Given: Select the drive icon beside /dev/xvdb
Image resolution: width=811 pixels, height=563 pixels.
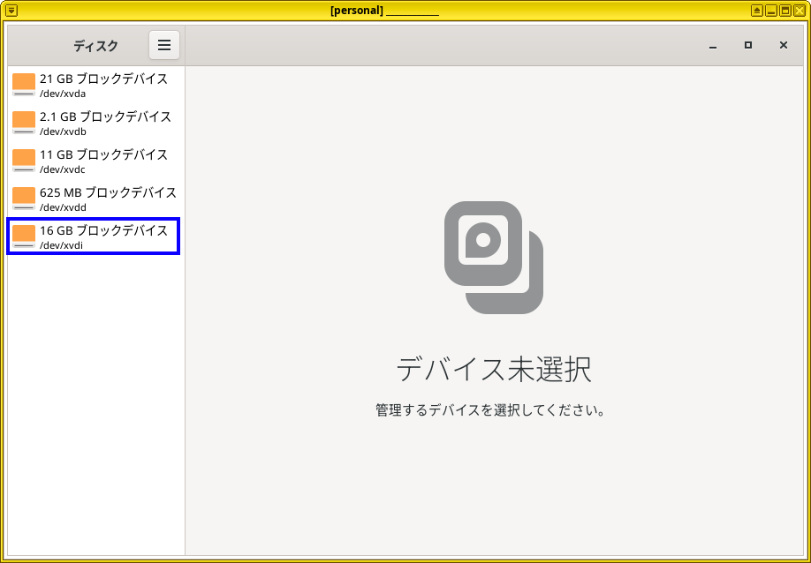Looking at the screenshot, I should [22, 120].
